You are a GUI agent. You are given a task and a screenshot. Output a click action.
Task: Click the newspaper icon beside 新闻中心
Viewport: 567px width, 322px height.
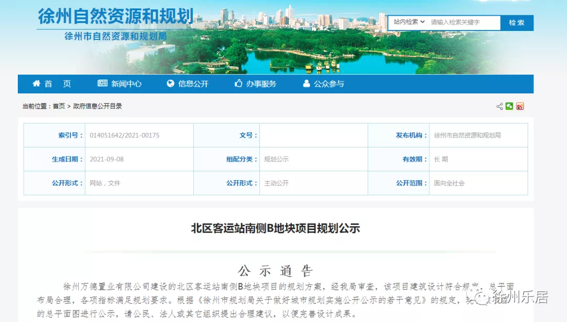click(x=102, y=84)
